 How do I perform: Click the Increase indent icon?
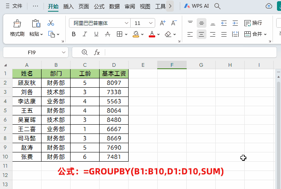(x=235, y=23)
